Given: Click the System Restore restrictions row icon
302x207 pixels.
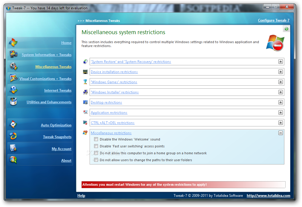Looking at the screenshot, I should 85,62.
